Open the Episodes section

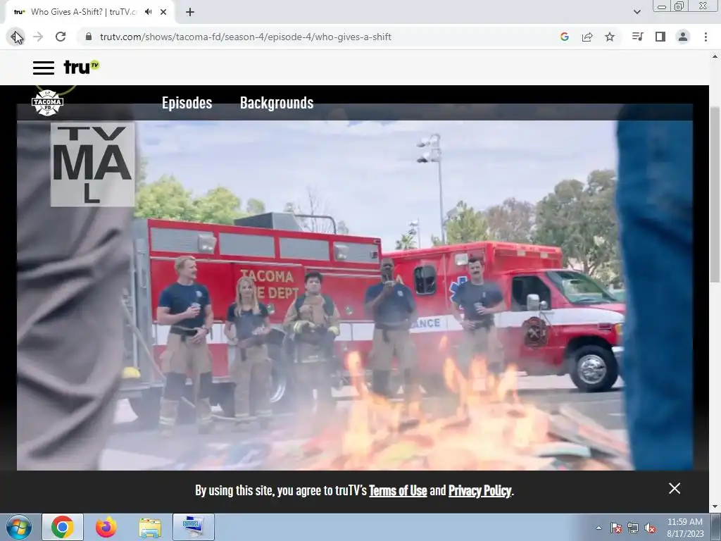187,103
